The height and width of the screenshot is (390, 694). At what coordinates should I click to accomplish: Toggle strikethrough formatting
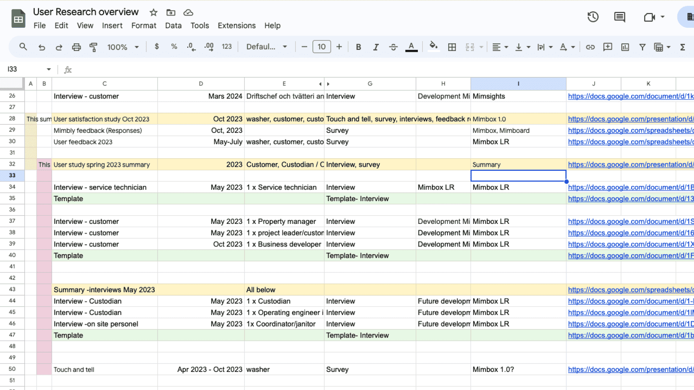[x=393, y=47]
